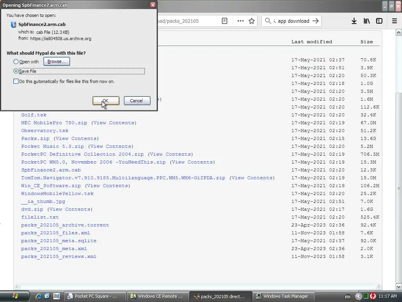
Task: Open packs_202105_files.xml link
Action: coord(55,233)
